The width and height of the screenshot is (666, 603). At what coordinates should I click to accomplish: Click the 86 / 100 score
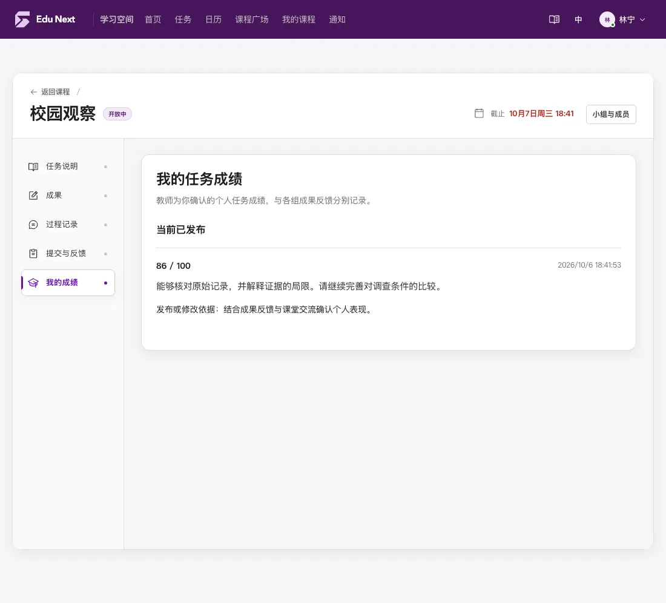click(173, 266)
